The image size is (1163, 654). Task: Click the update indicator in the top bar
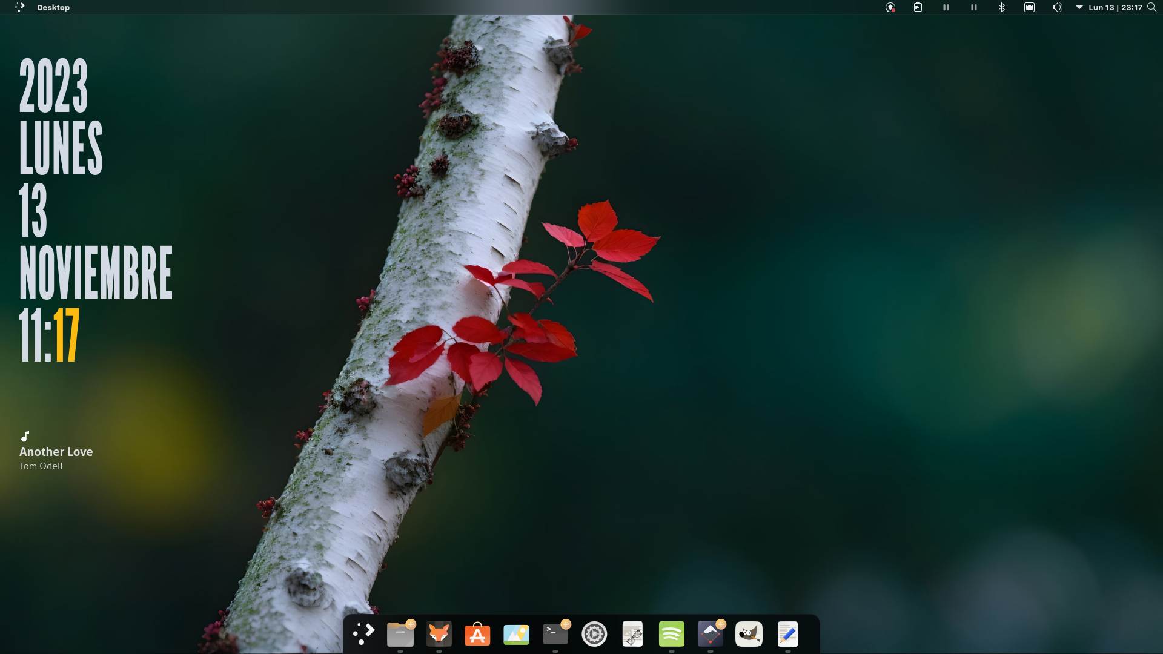[x=890, y=7]
